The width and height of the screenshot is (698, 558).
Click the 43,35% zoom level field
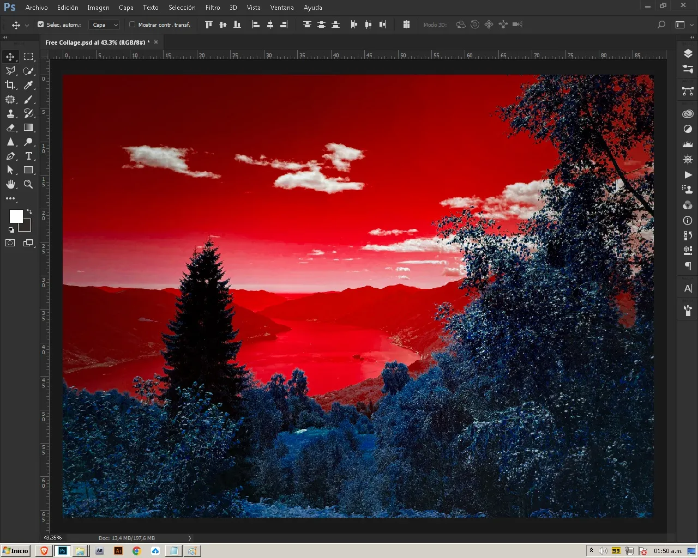(x=53, y=538)
